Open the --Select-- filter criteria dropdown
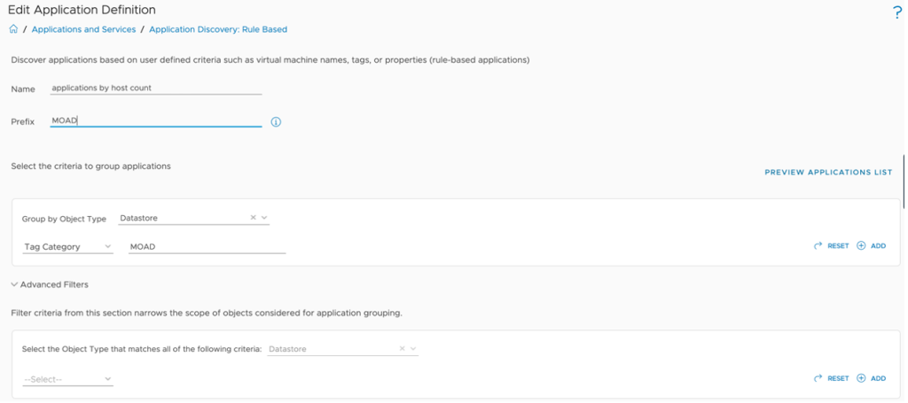Screen dimensions: 908x403 pos(108,379)
